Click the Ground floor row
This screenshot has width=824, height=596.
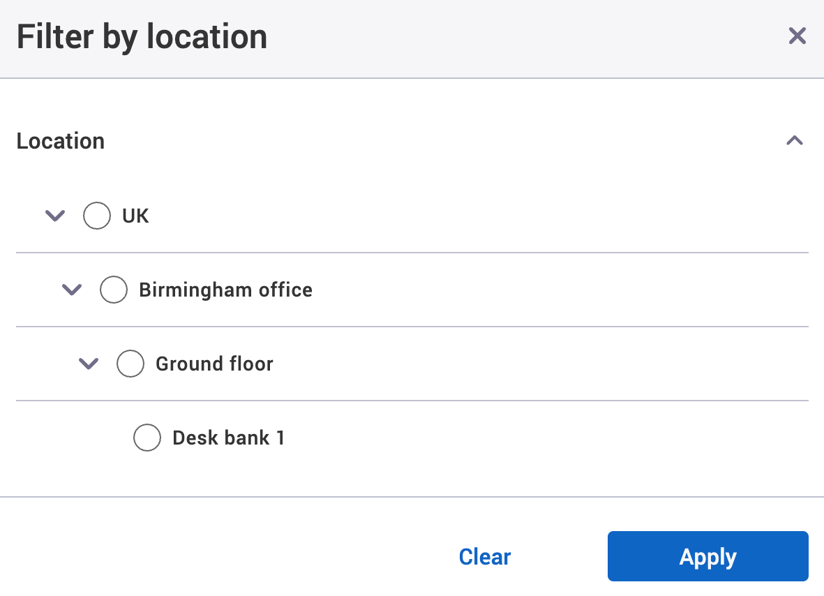point(214,364)
